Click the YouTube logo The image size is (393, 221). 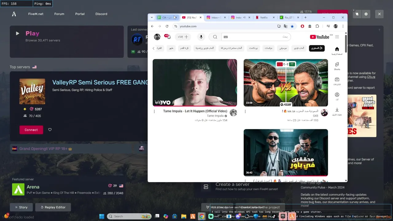click(319, 37)
